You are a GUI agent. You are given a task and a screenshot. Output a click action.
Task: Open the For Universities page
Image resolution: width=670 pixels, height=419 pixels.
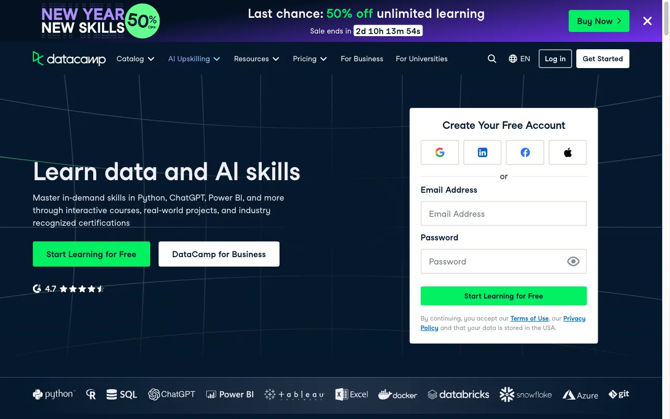click(421, 59)
